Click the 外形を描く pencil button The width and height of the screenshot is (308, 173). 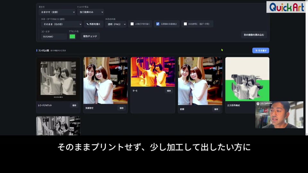pyautogui.click(x=93, y=24)
